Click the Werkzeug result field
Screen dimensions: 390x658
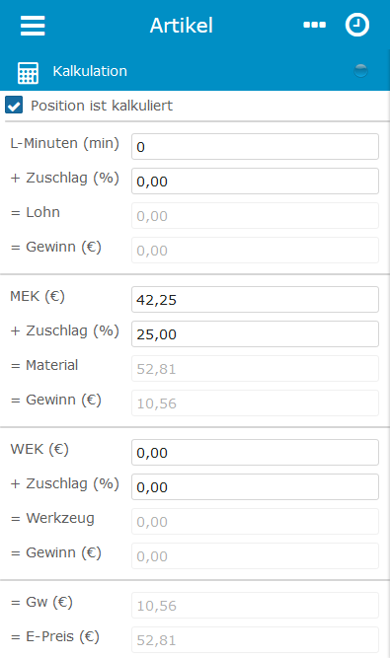click(x=256, y=521)
